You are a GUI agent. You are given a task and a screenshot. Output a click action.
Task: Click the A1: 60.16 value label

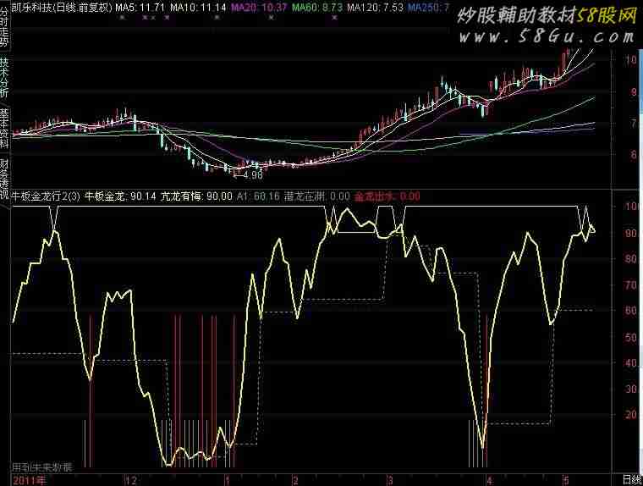(258, 196)
